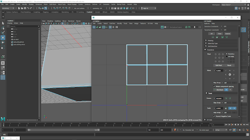Screen dimensions: 250x140
Task: Select the Selection pivot radio option
Action: tap(227, 54)
